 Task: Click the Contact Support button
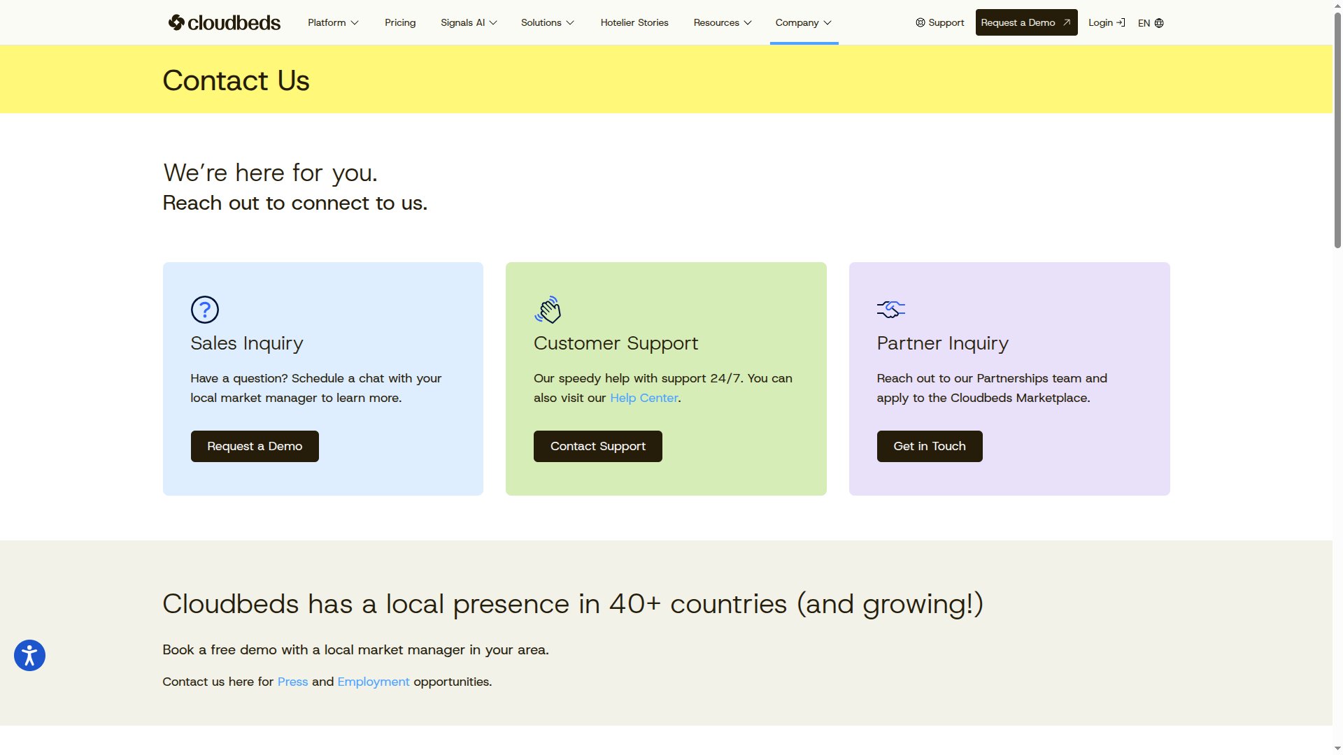tap(597, 446)
